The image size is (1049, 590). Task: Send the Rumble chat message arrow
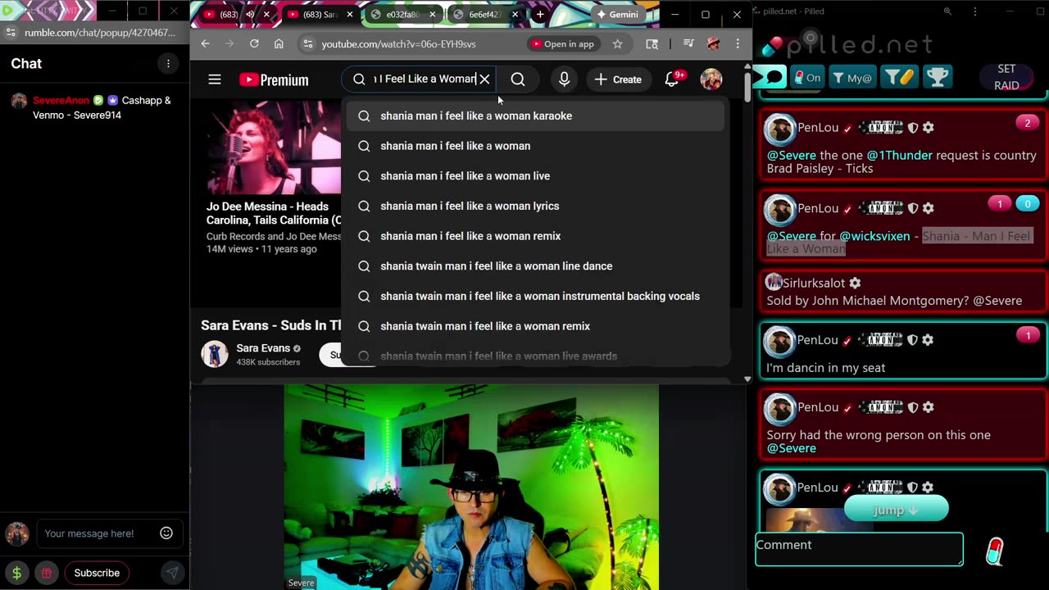pos(172,573)
